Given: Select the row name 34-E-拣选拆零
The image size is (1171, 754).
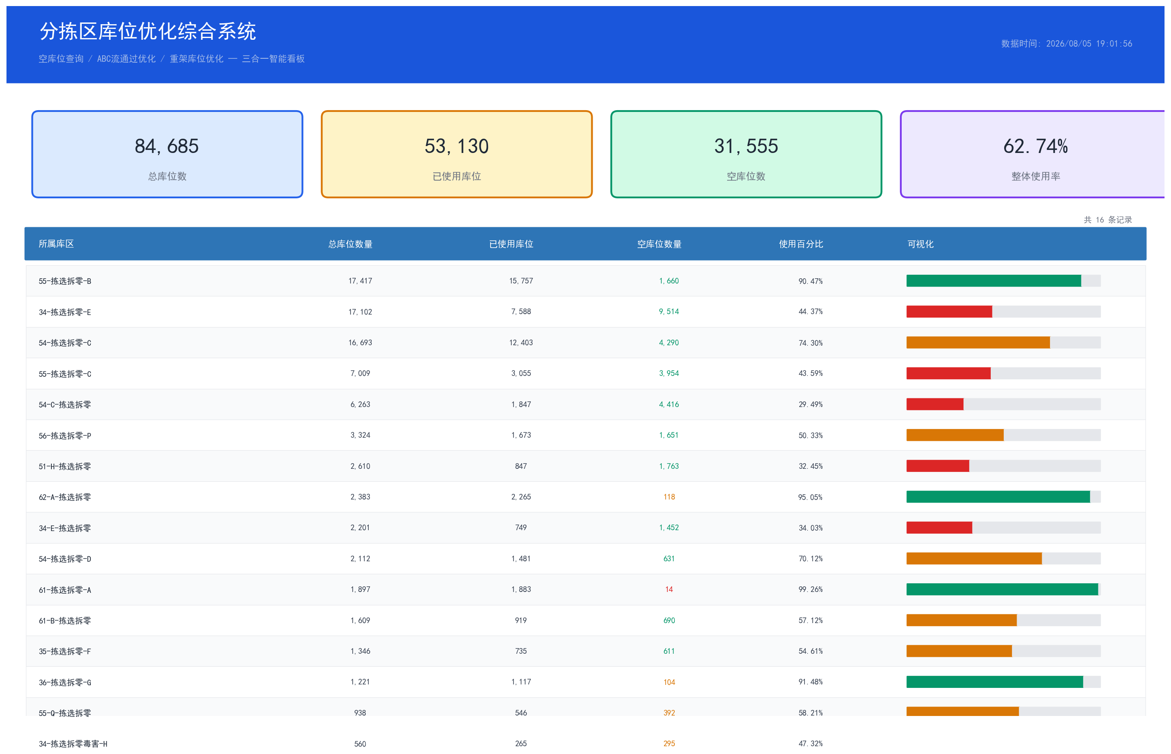Looking at the screenshot, I should pyautogui.click(x=65, y=528).
